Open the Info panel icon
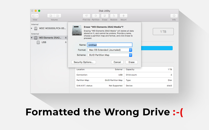Screen dimensions: 209x130 (174, 16)
